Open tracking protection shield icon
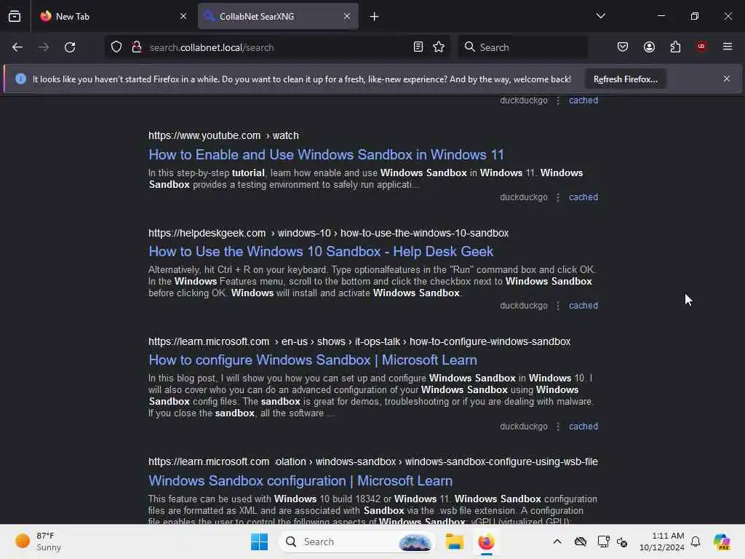 pyautogui.click(x=116, y=47)
